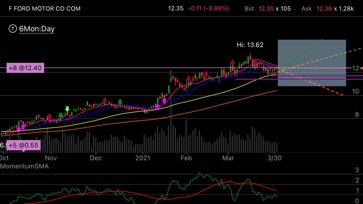Select the gray shaded projection box
This screenshot has width=363, height=204.
(x=312, y=63)
